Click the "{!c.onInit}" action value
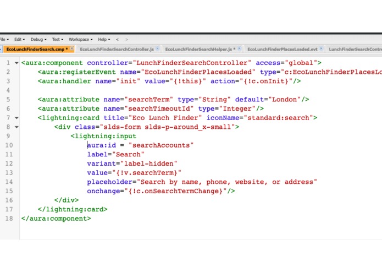Screen dimensions: 382x272 (266, 81)
